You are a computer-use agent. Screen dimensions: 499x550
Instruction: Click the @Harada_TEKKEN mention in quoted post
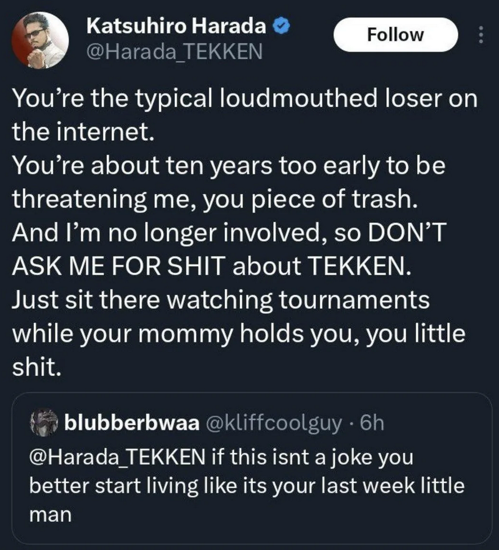click(118, 458)
